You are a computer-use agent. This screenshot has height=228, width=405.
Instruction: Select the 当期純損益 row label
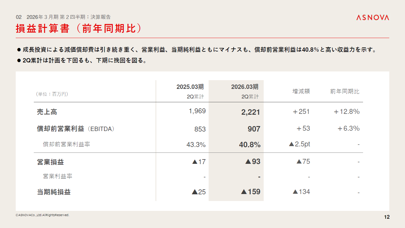[54, 192]
